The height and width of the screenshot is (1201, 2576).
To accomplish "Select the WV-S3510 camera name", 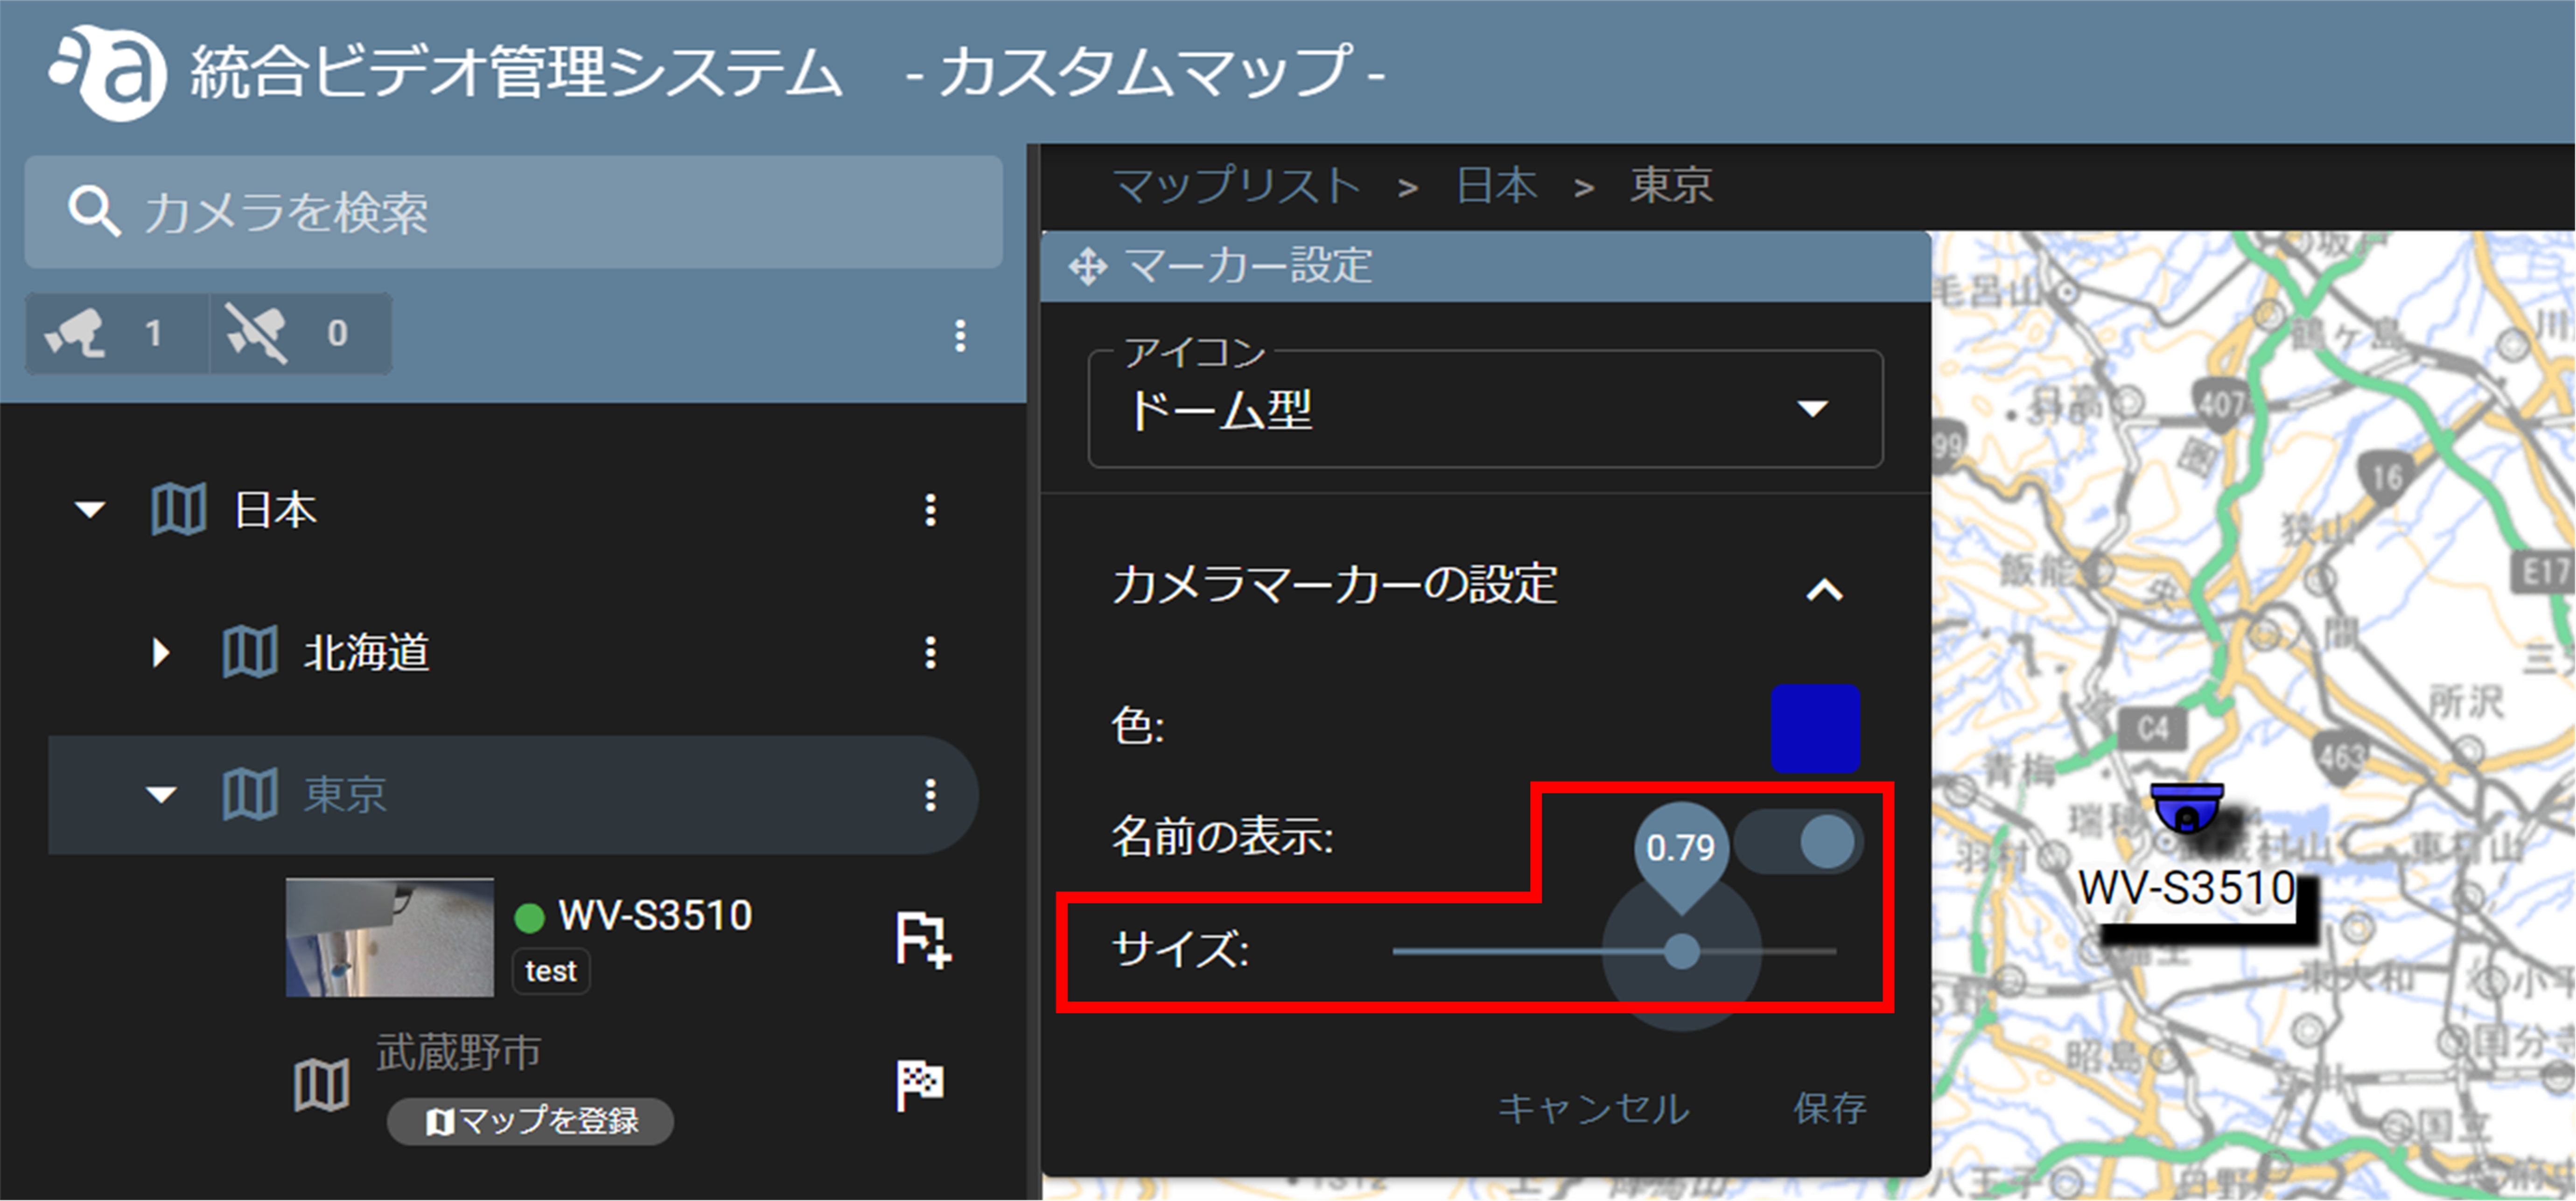I will tap(655, 915).
